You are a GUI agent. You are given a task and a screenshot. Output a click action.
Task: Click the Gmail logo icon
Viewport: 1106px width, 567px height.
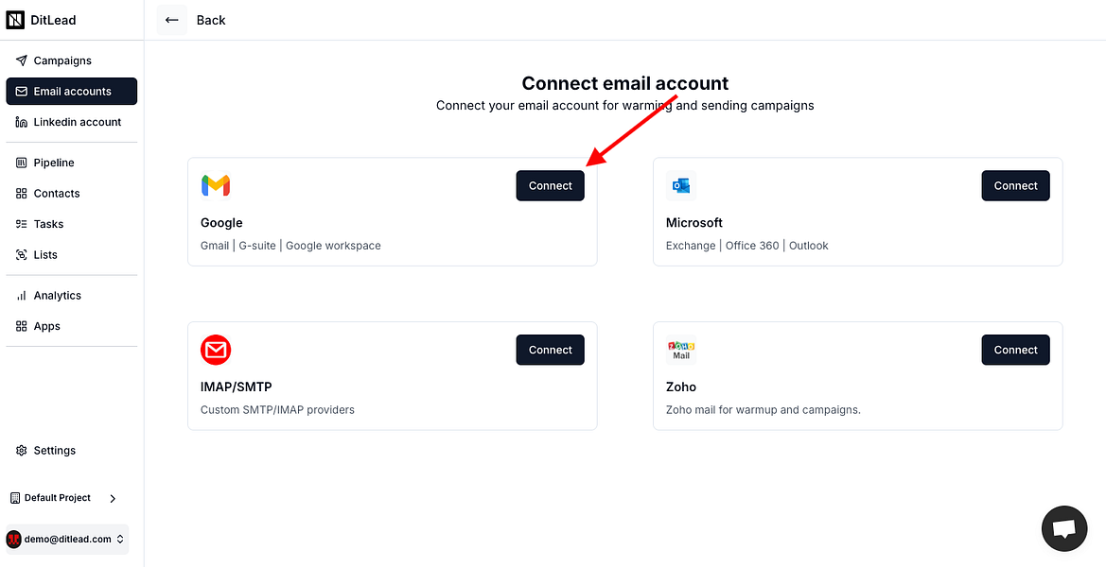coord(216,185)
